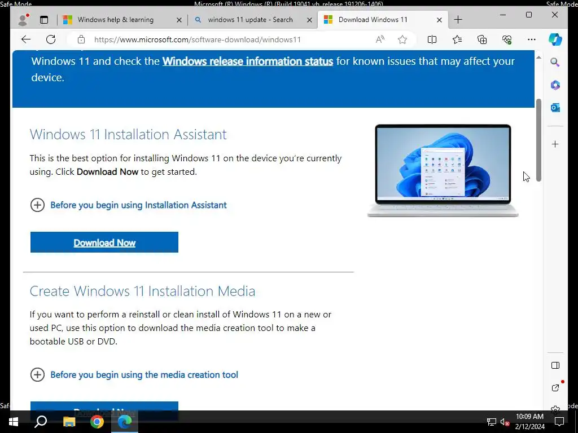
Task: Expand Before you begin using the media creation tool
Action: point(134,375)
